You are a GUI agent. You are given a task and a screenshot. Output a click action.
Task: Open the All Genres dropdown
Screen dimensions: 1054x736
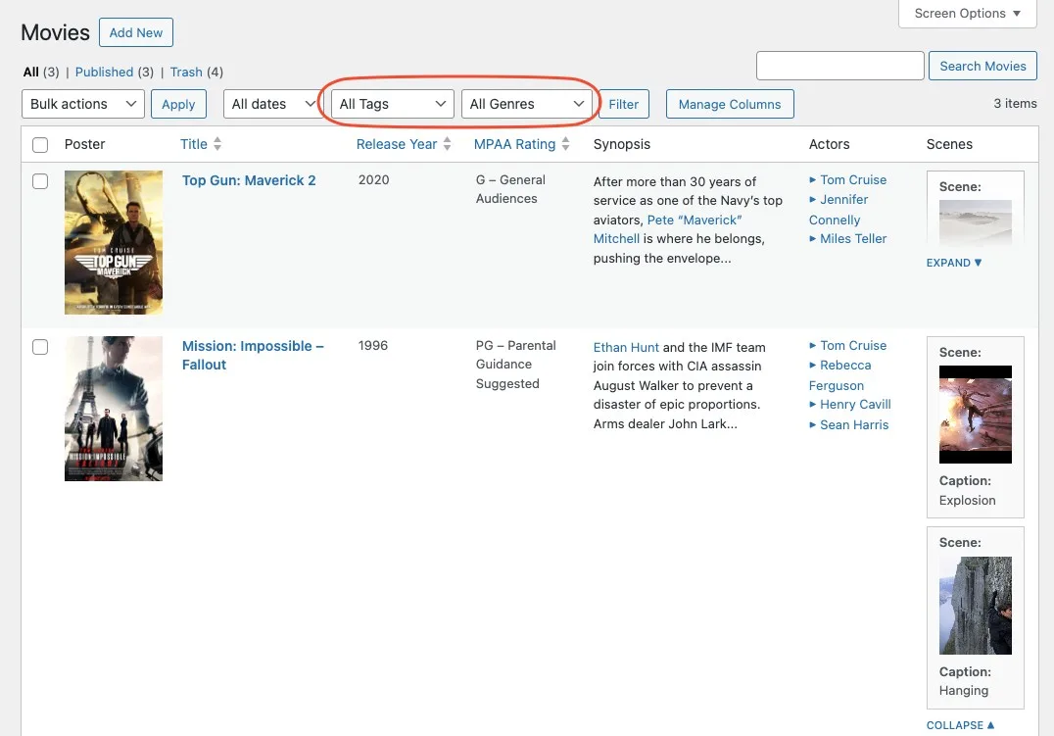click(x=526, y=104)
